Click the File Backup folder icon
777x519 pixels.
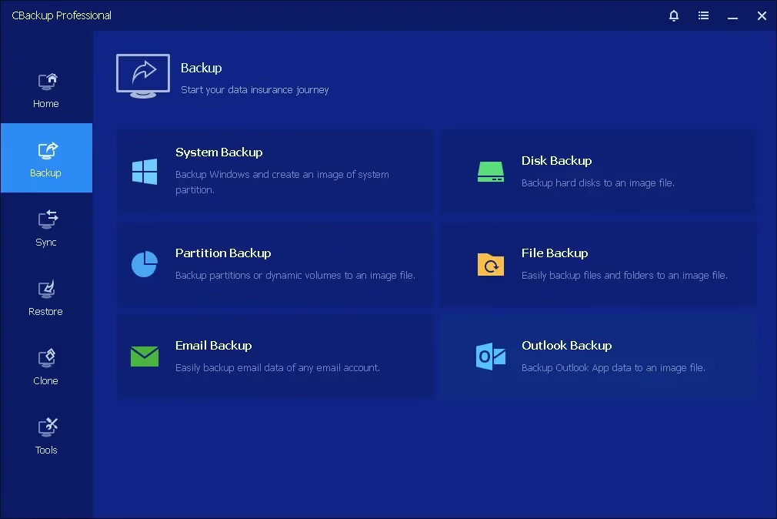pos(490,264)
